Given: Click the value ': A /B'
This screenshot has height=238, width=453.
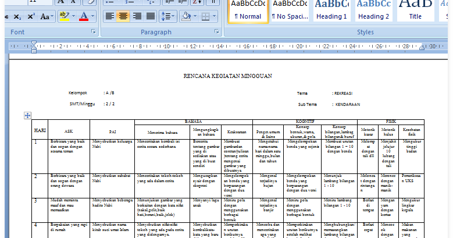Looking at the screenshot, I should tap(109, 93).
